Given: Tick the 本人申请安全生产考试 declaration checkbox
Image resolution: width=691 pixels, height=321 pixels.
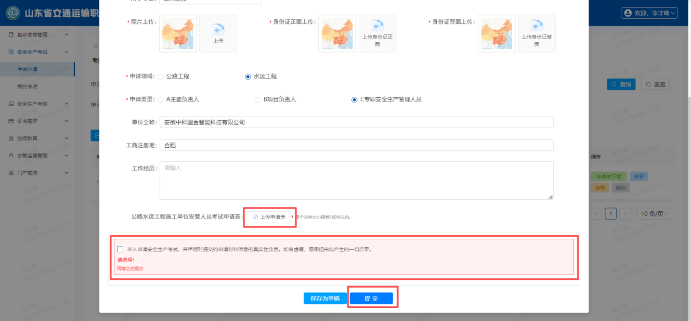Looking at the screenshot, I should 120,249.
